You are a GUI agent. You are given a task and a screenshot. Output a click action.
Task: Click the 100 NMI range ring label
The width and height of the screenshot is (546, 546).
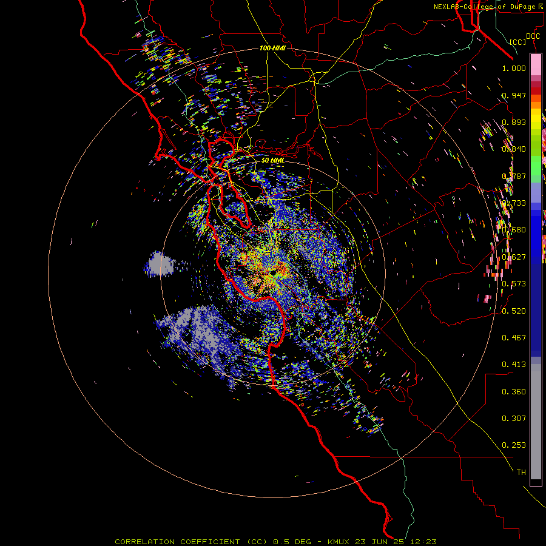point(272,48)
